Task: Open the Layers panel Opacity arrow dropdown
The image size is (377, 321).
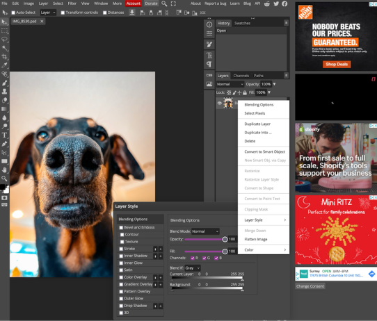Action: (274, 84)
